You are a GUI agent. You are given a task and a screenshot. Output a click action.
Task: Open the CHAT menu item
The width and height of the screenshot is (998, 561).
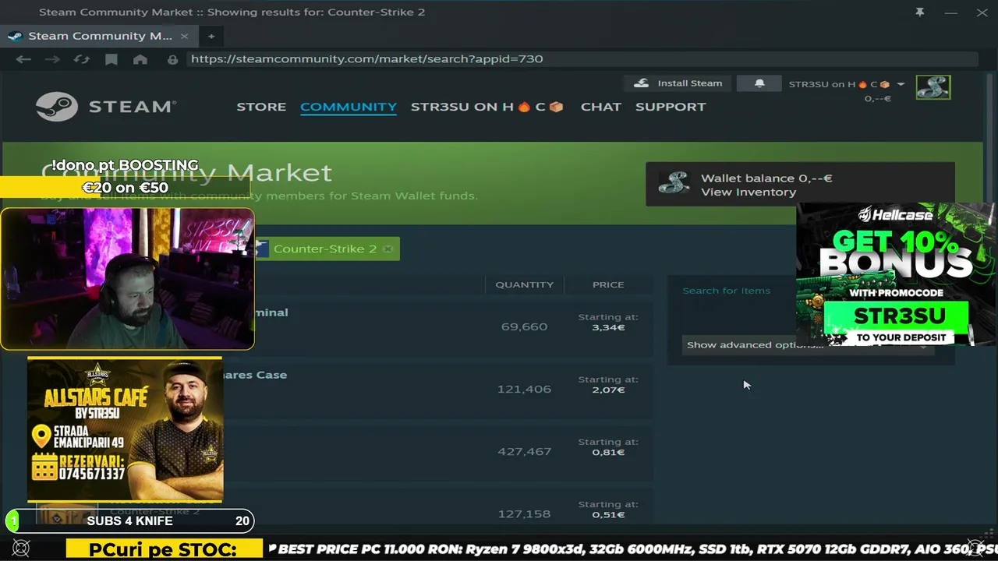coord(601,107)
